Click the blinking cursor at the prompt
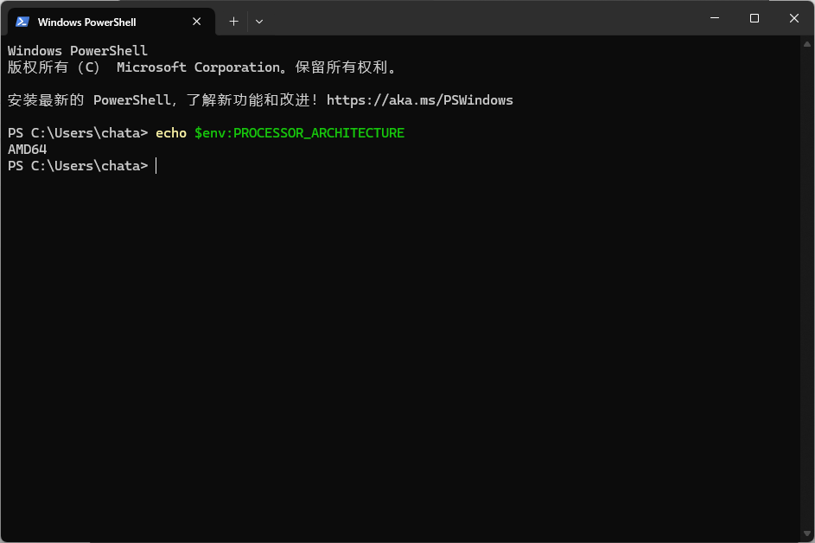The height and width of the screenshot is (543, 815). 156,165
